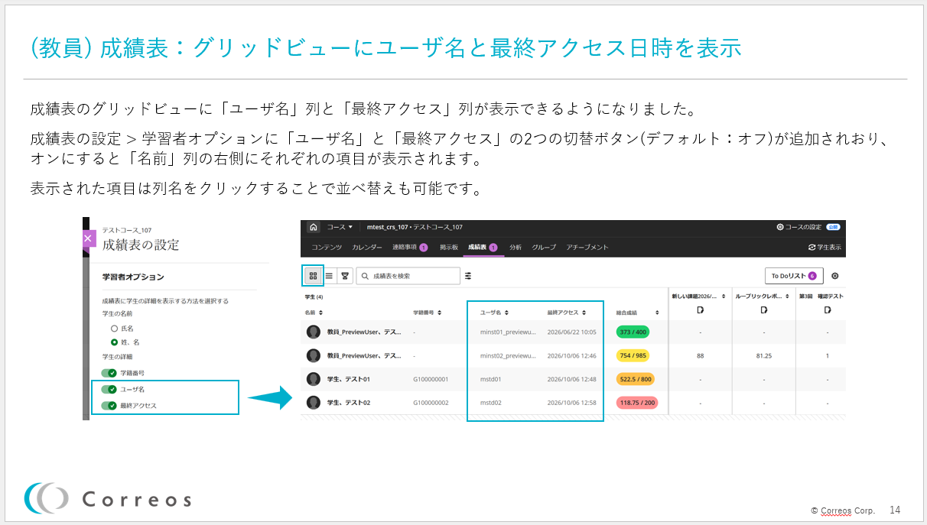This screenshot has height=525, width=927.
Task: Sort the 新しい課題2026 column
Action: coord(725,296)
